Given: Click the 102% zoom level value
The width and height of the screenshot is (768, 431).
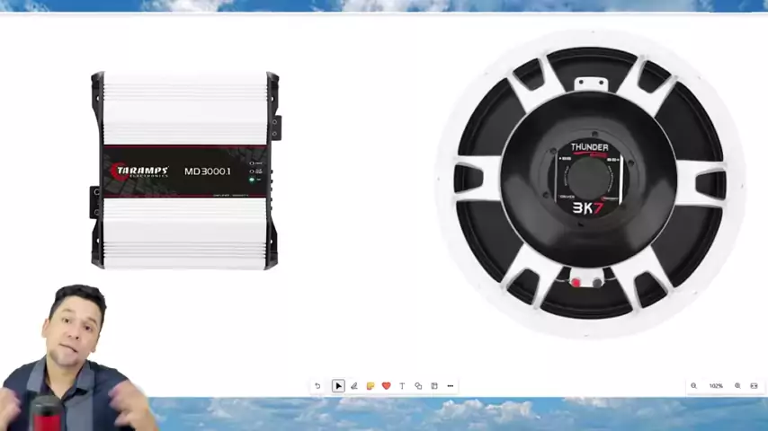Looking at the screenshot, I should (716, 386).
